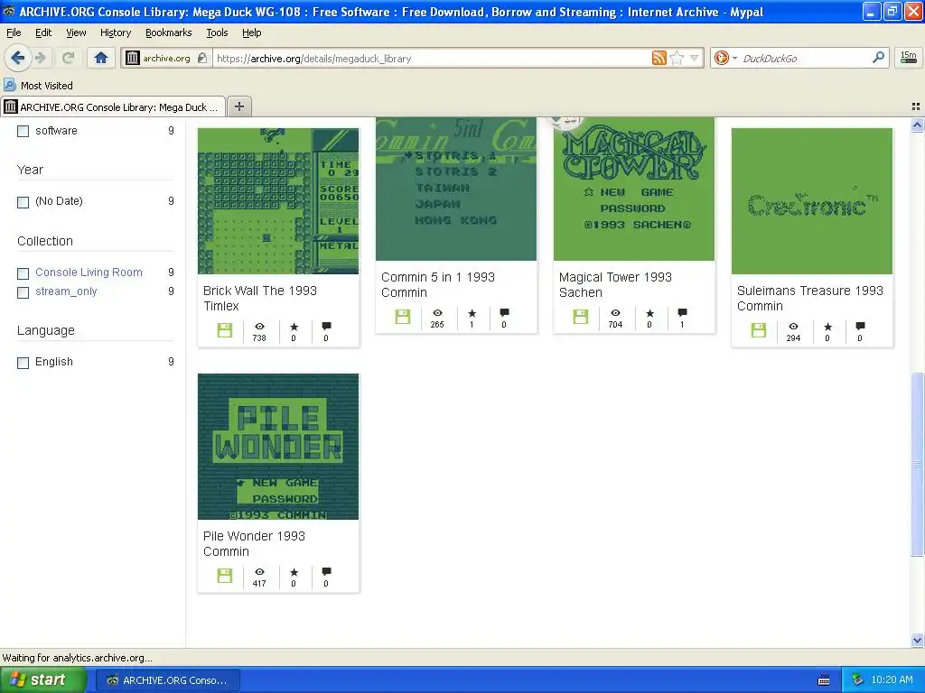Open a new tab with plus button
Screen dimensions: 925x693
click(x=238, y=106)
